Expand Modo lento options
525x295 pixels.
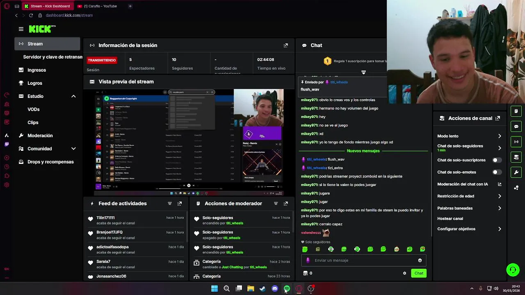click(500, 136)
